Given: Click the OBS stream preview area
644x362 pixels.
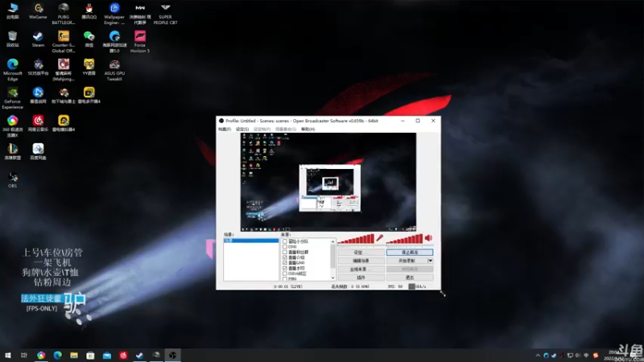Looking at the screenshot, I should (x=328, y=182).
